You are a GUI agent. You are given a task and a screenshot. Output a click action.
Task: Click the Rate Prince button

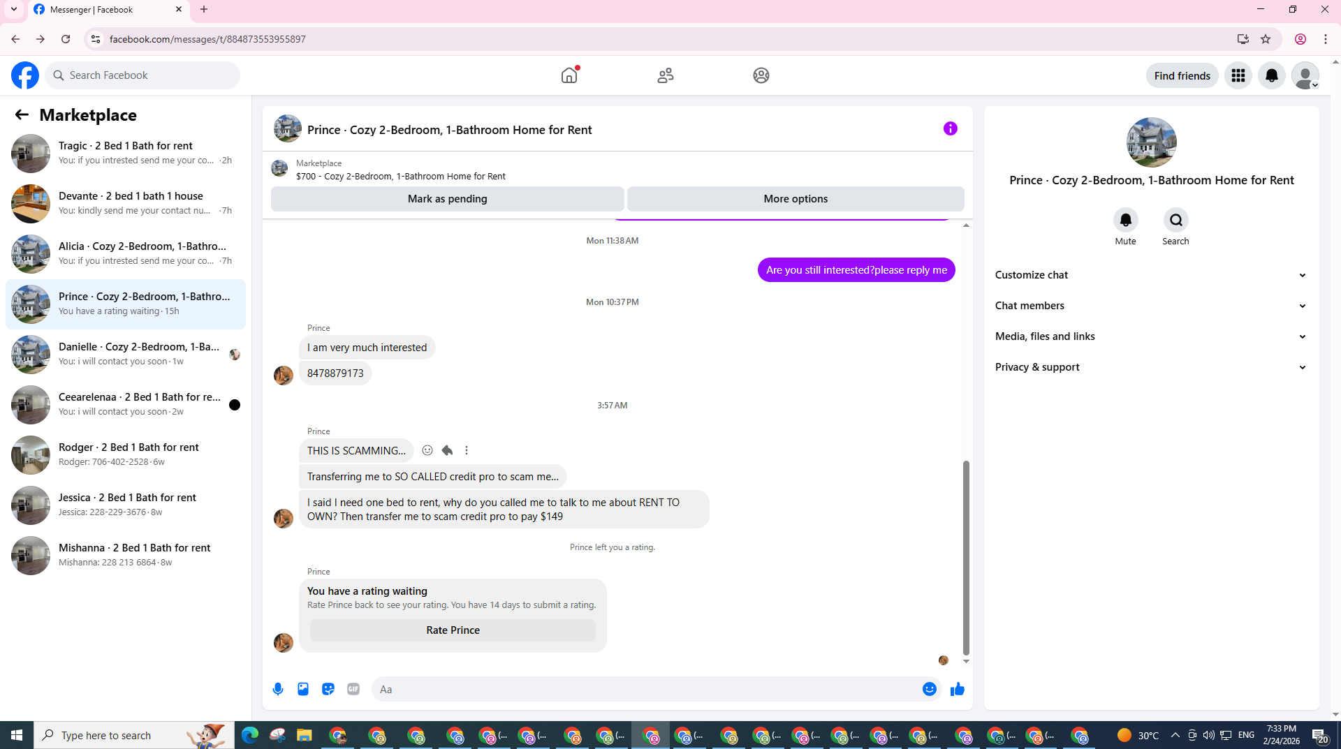point(453,630)
